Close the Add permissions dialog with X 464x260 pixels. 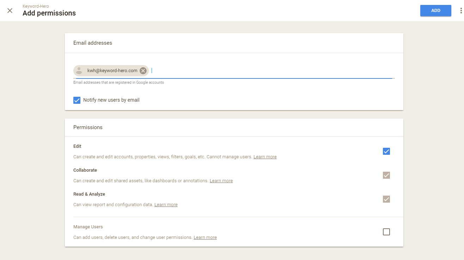pos(10,11)
